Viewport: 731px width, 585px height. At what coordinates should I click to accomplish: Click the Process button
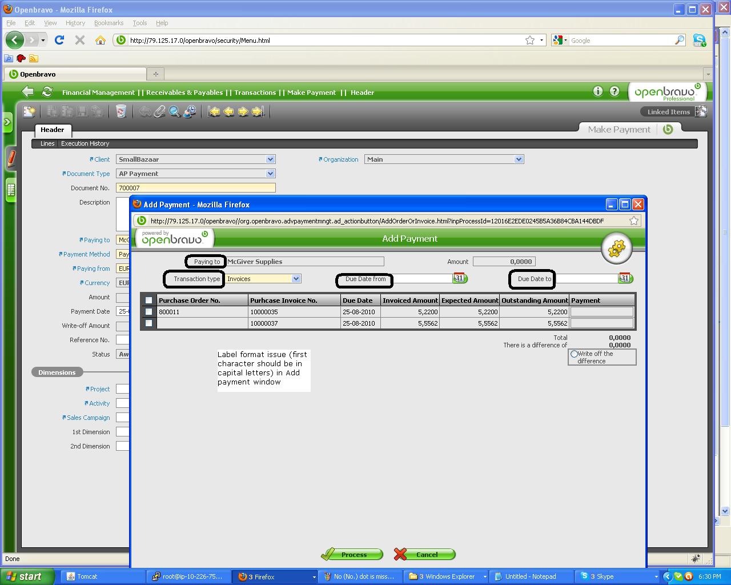(x=352, y=554)
